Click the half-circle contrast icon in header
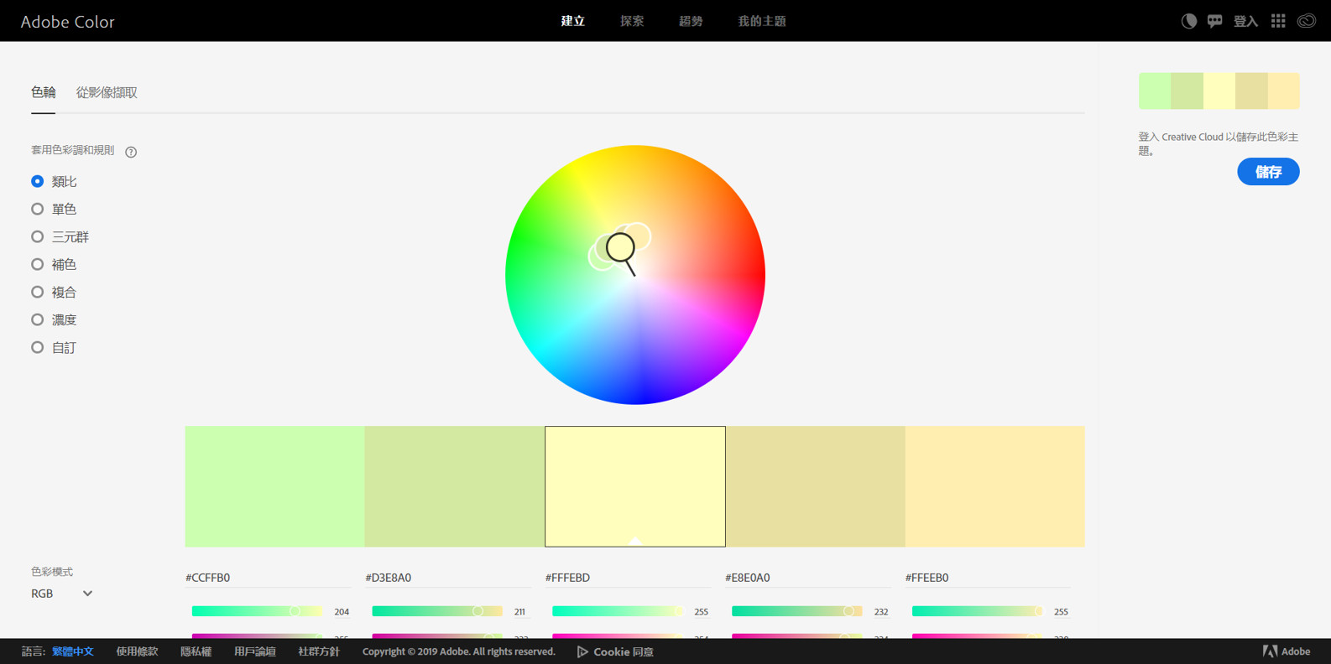Viewport: 1331px width, 664px height. click(1188, 21)
